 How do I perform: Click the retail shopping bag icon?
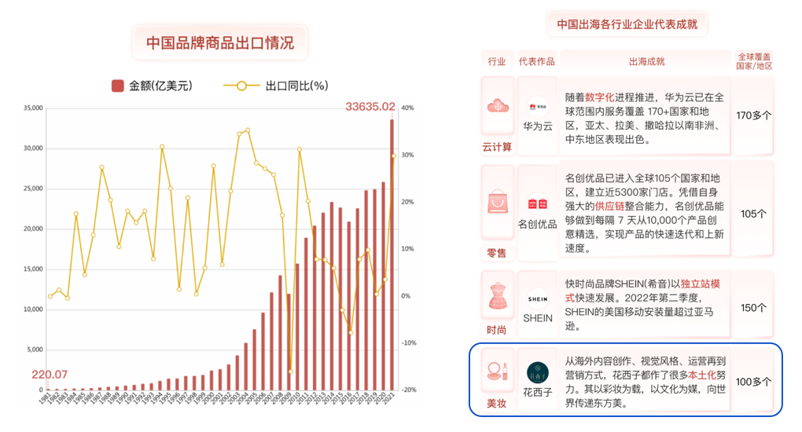pyautogui.click(x=498, y=202)
